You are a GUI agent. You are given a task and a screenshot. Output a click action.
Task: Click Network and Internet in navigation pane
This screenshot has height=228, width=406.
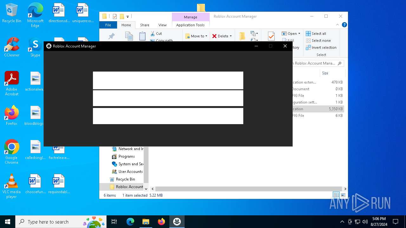coord(128,149)
